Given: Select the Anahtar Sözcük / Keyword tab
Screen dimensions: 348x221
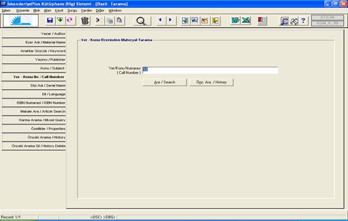Looking at the screenshot, I should coord(34,51).
